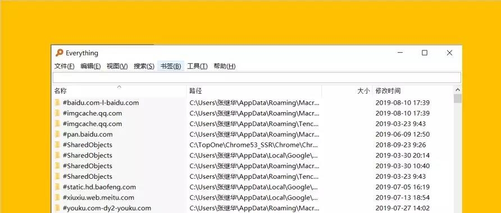Click the scrollbar up arrow
Image resolution: width=501 pixels, height=213 pixels.
(458, 90)
